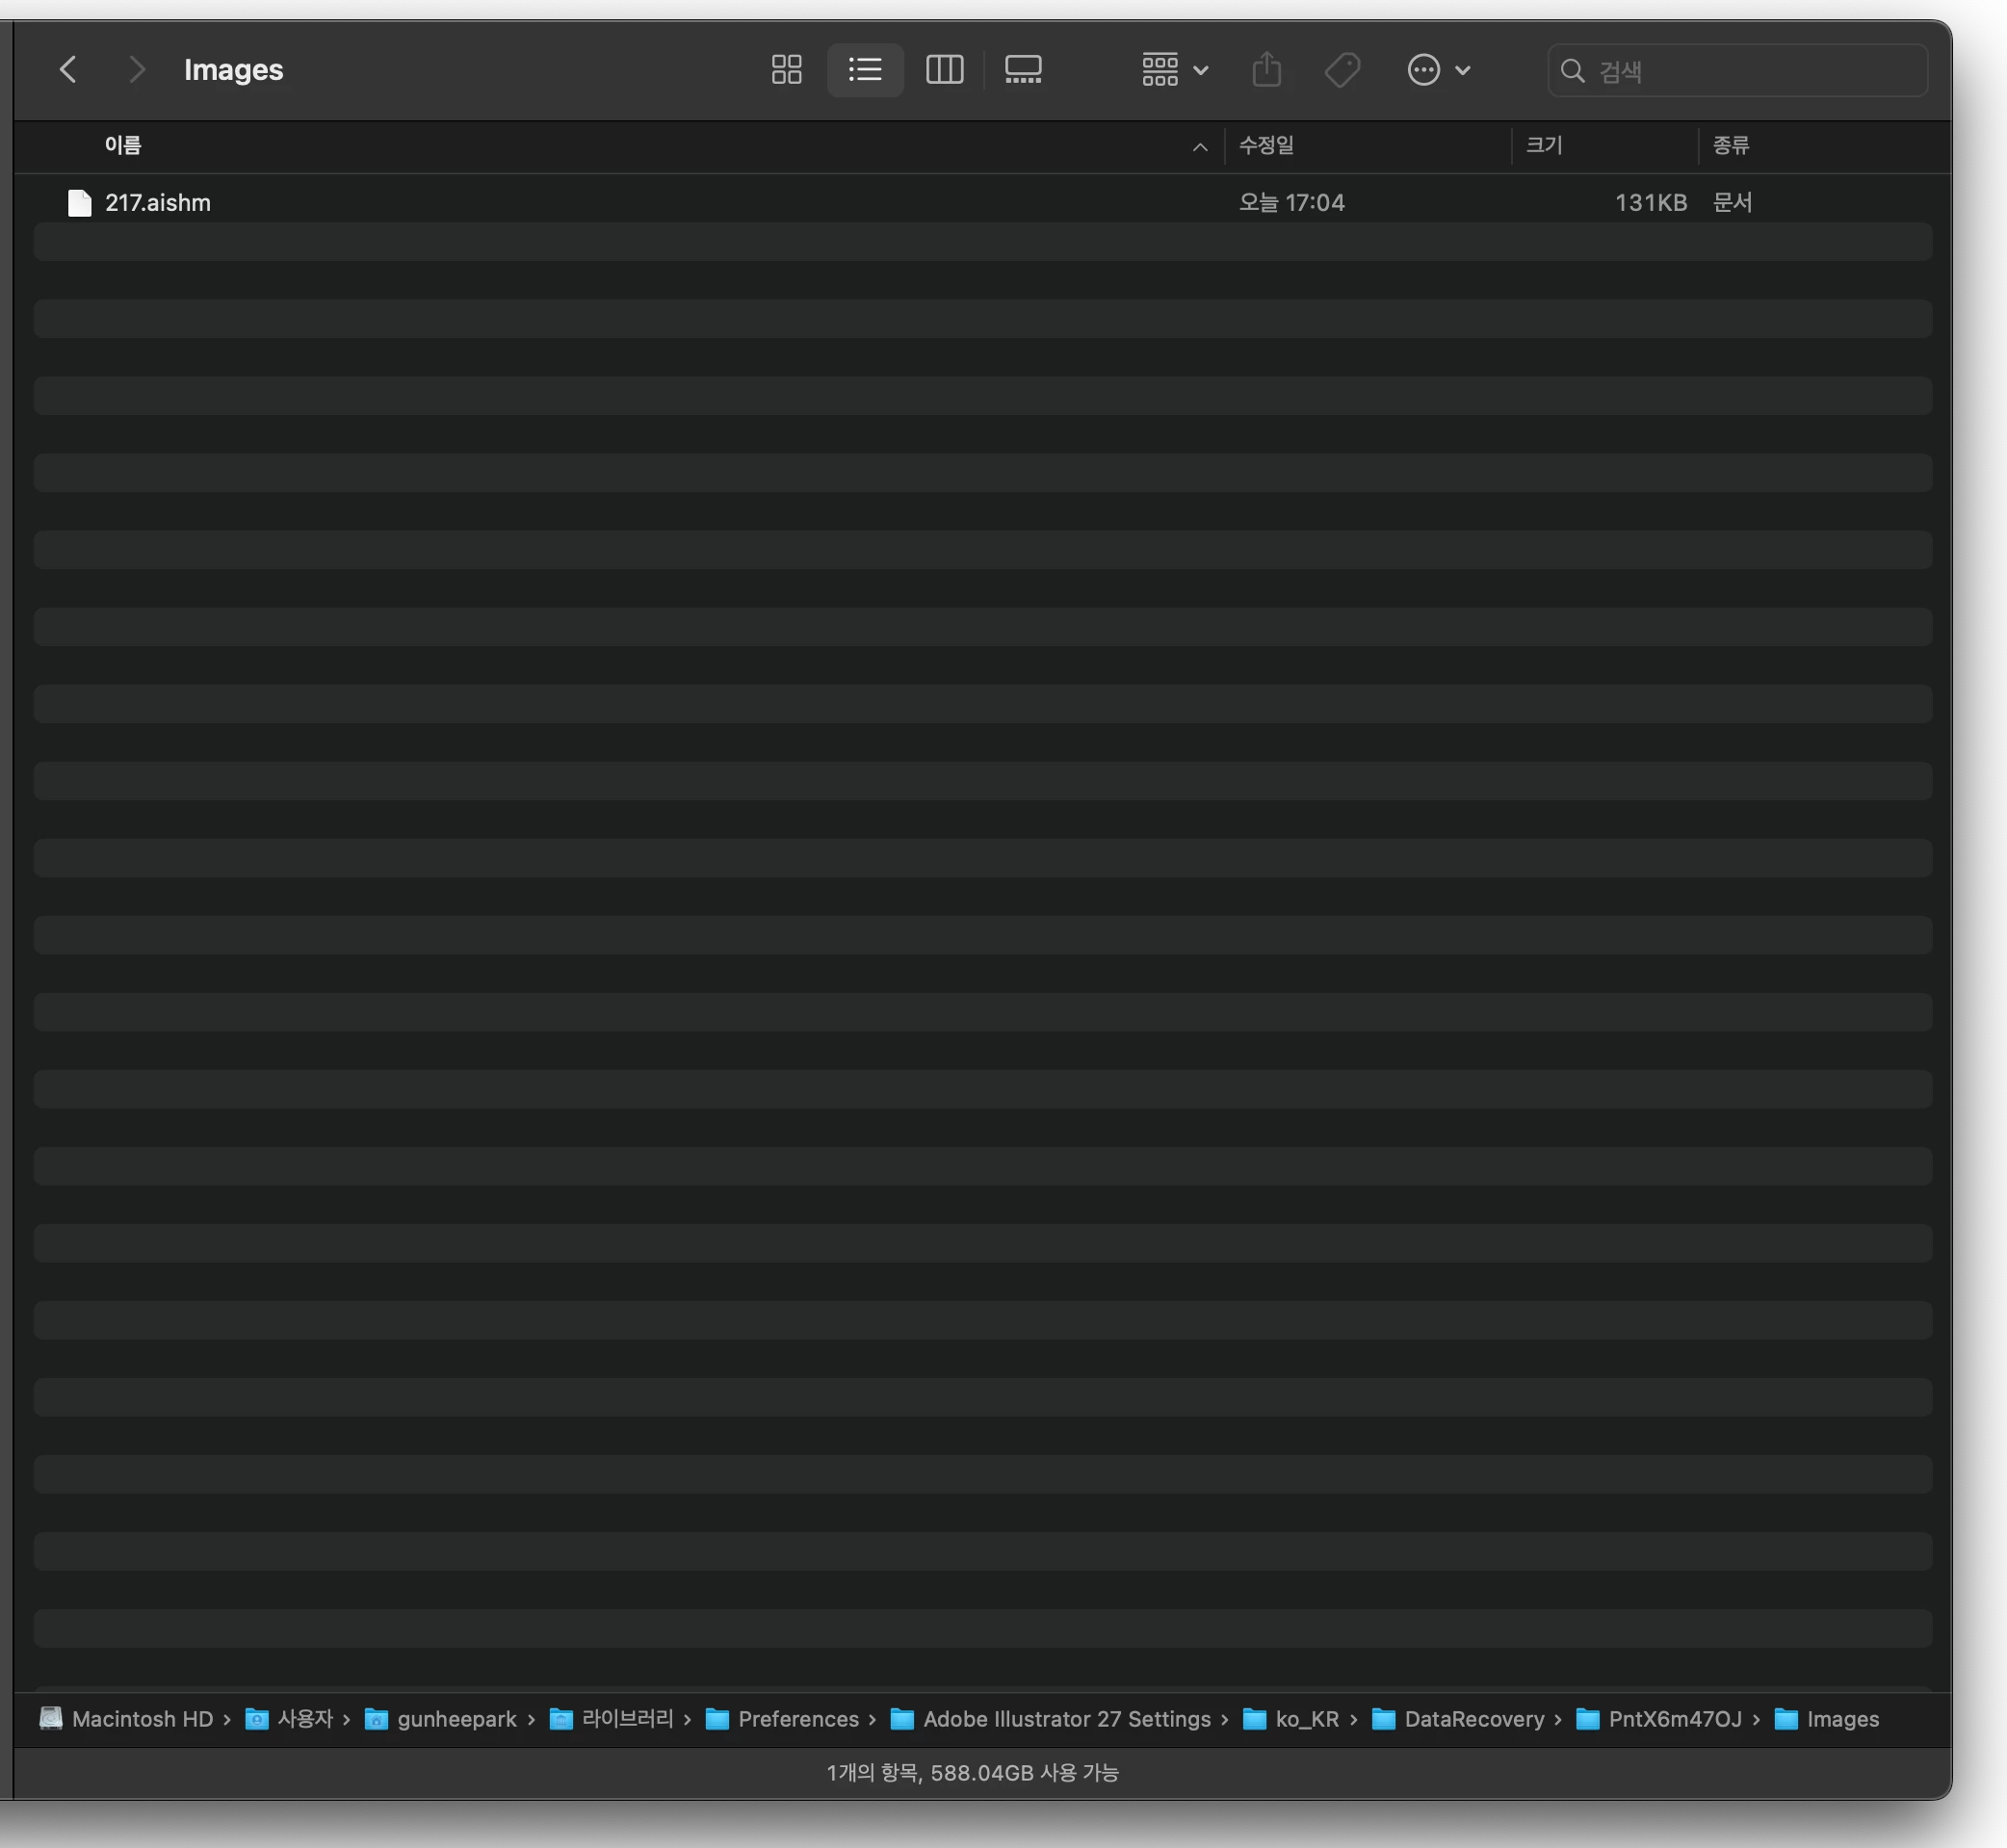The height and width of the screenshot is (1848, 2007).
Task: Click into the 검색 search field
Action: [1750, 71]
